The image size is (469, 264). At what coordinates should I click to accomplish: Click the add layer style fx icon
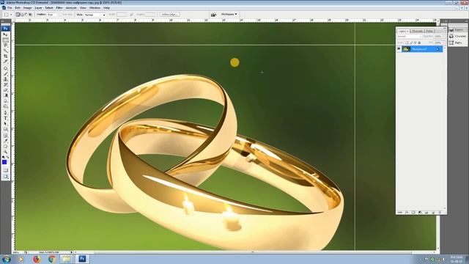click(407, 212)
